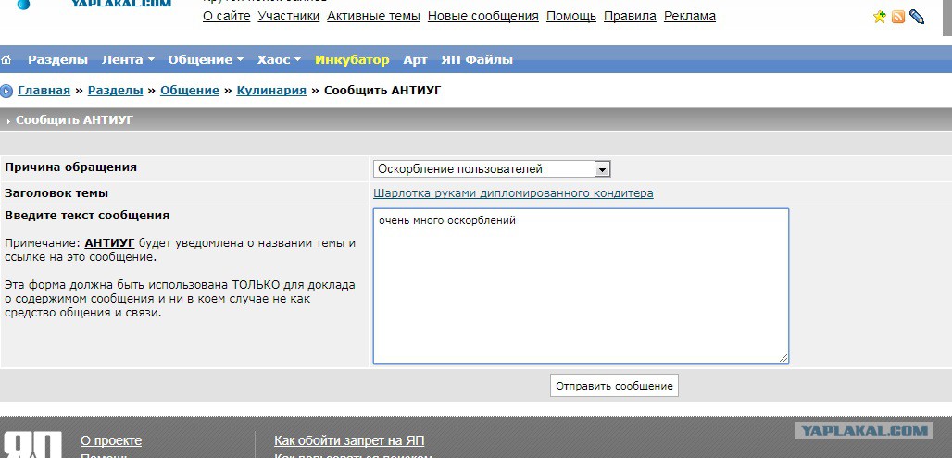Expand the Лента menu
This screenshot has height=458, width=952.
[x=128, y=59]
